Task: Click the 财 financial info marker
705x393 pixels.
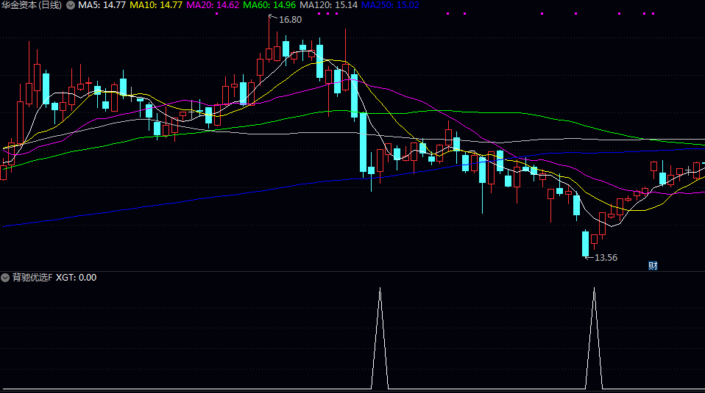Action: click(652, 265)
